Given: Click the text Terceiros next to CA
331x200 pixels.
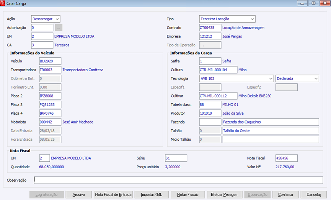Looking at the screenshot, I should [62, 45].
